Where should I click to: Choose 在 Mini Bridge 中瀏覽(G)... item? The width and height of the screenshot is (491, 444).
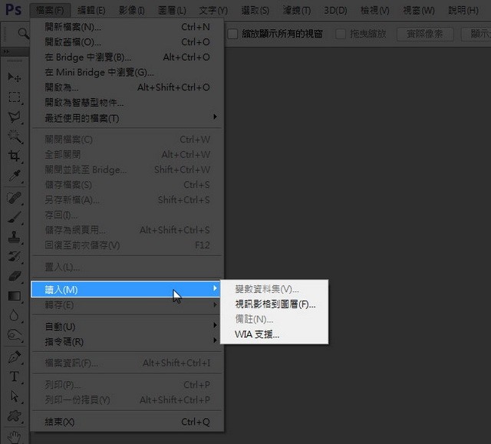(127, 72)
